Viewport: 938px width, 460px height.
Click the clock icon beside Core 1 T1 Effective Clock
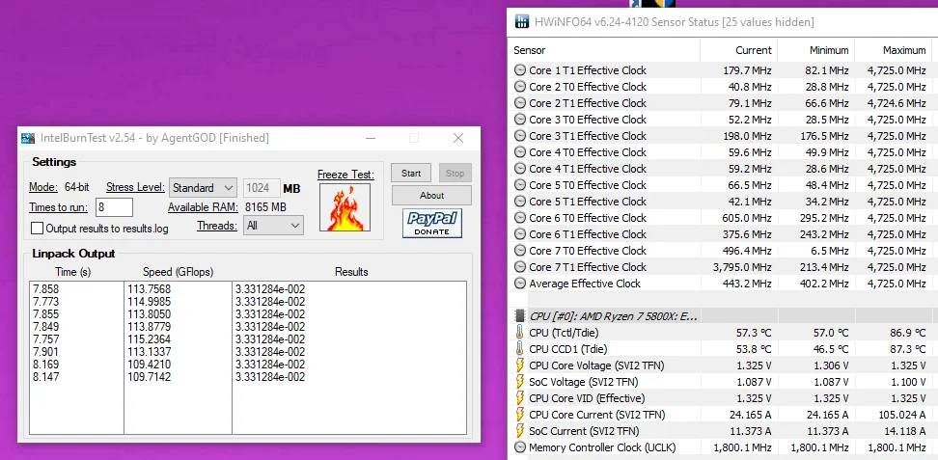coord(520,70)
